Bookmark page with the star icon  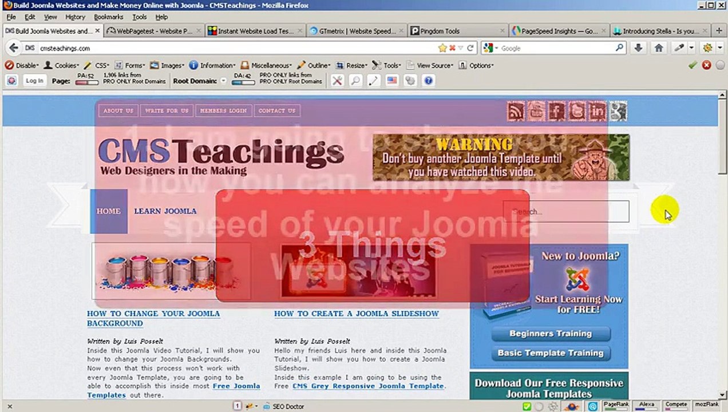pos(442,48)
